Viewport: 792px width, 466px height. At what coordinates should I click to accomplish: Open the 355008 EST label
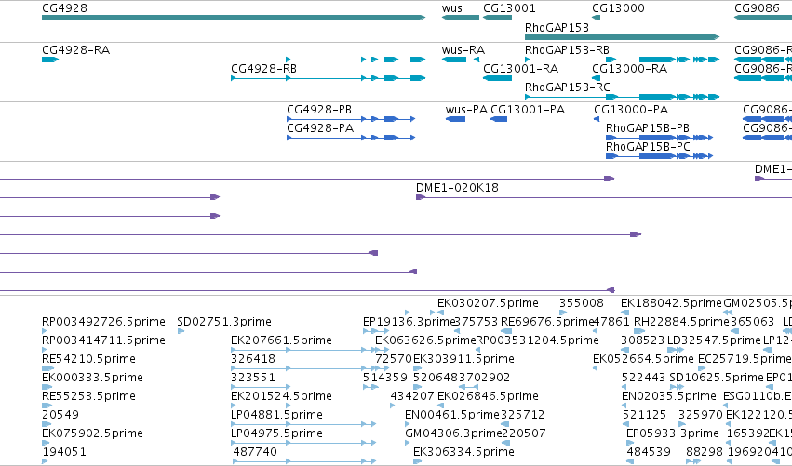(582, 303)
